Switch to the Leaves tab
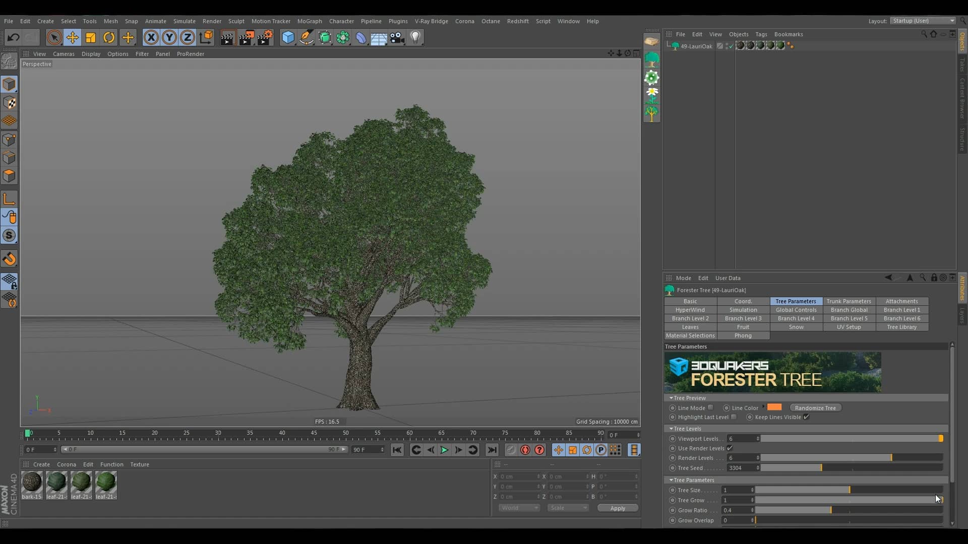The height and width of the screenshot is (544, 968). pos(690,326)
